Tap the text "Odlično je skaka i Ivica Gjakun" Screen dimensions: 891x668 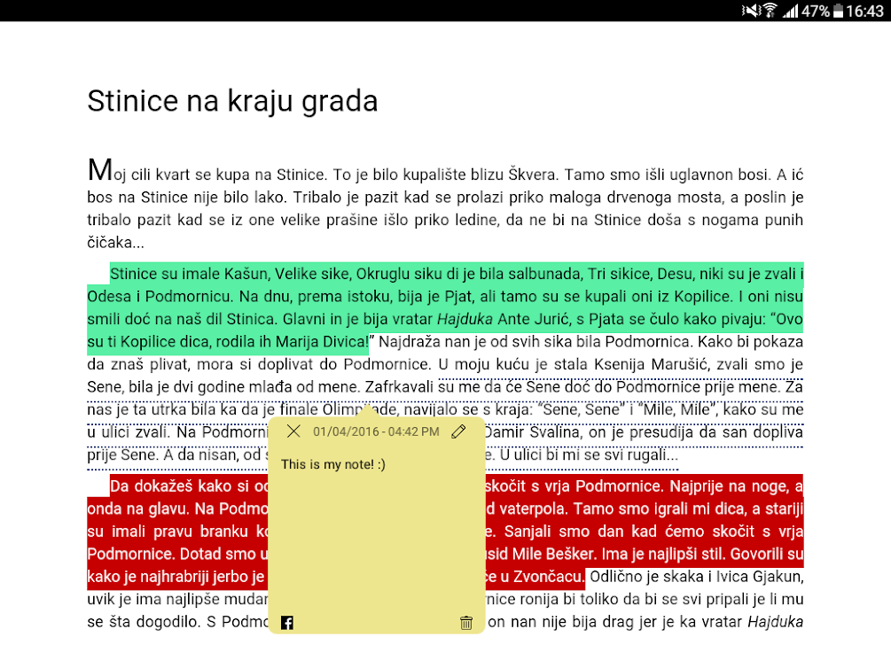click(696, 577)
